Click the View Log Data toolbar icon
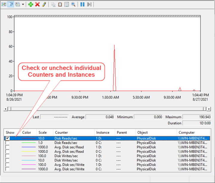215x183 pixels. [x=11, y=4]
